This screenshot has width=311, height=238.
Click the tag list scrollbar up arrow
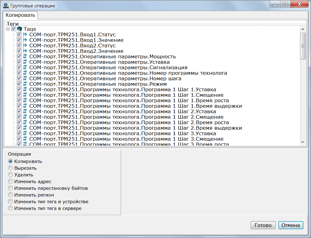(x=303, y=29)
